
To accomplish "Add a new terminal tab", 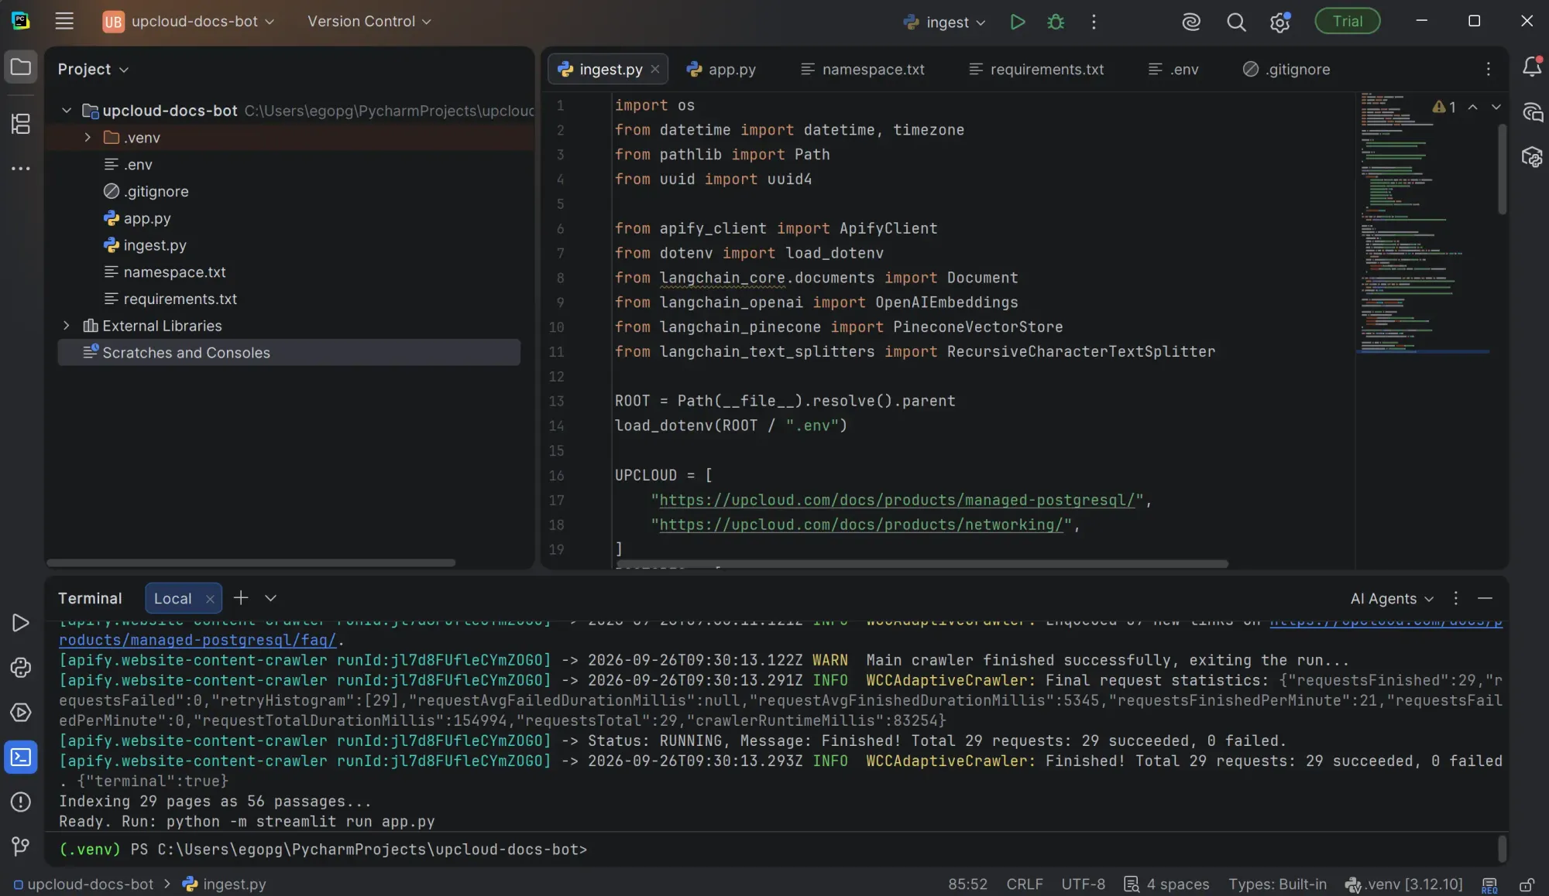I will 241,598.
